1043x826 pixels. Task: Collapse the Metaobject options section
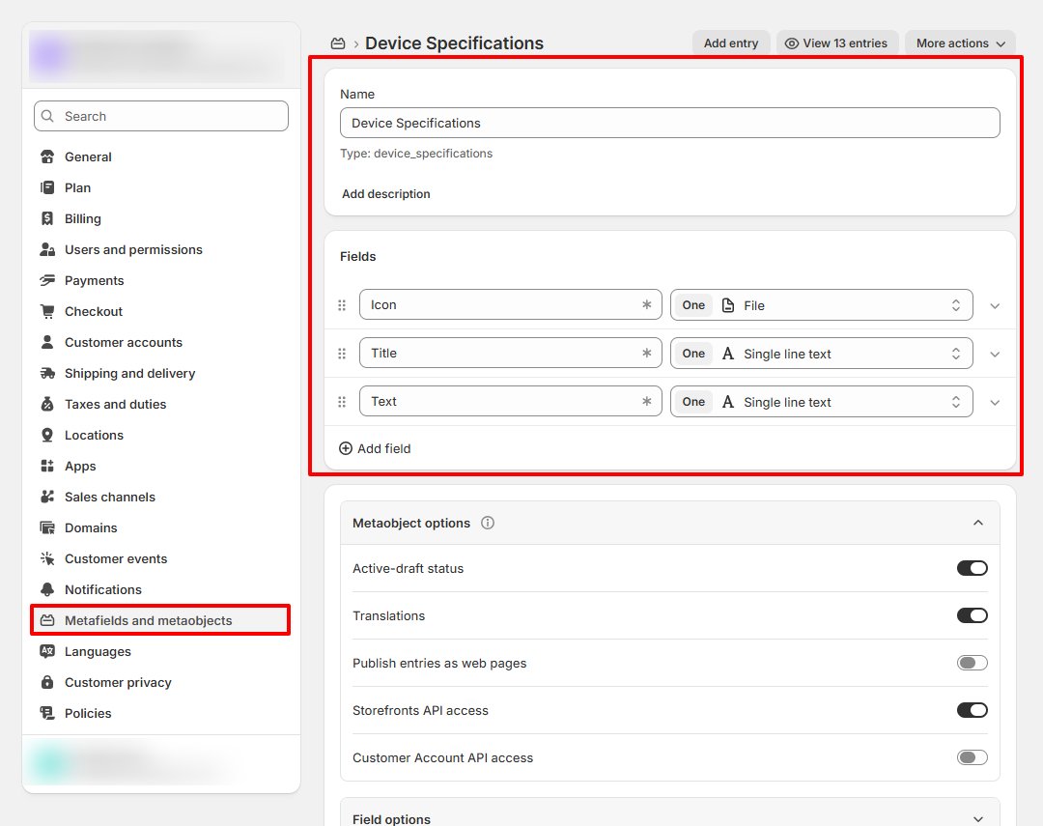977,523
